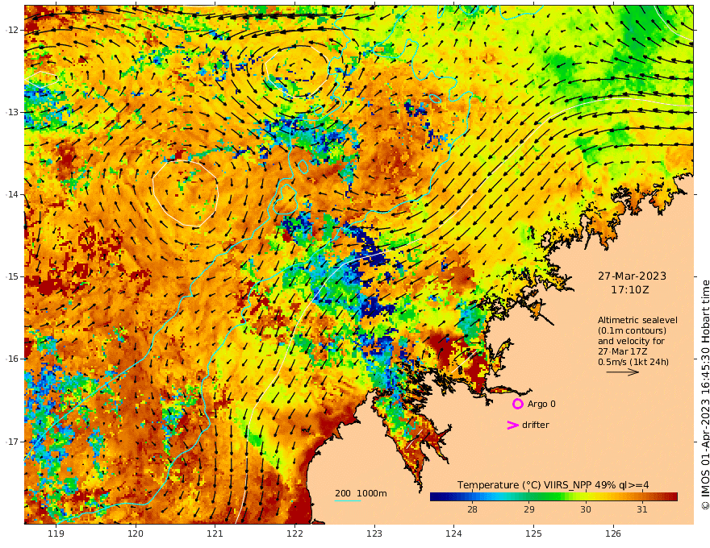Viewport: 710px width, 548px height.
Task: Click the 'Altimetric sealevel' caption text
Action: (637, 320)
